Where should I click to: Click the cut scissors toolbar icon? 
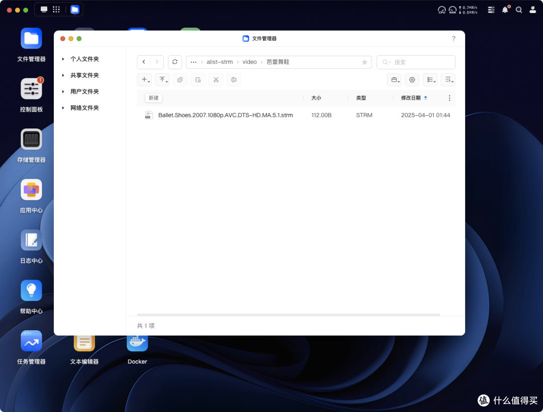[x=216, y=80]
